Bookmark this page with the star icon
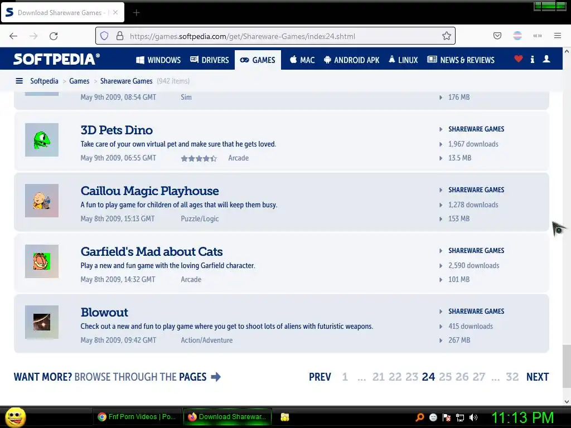This screenshot has height=428, width=571. (447, 36)
